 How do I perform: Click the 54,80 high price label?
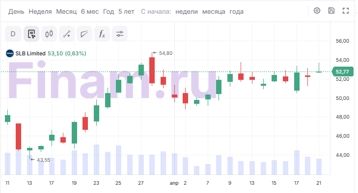click(165, 53)
